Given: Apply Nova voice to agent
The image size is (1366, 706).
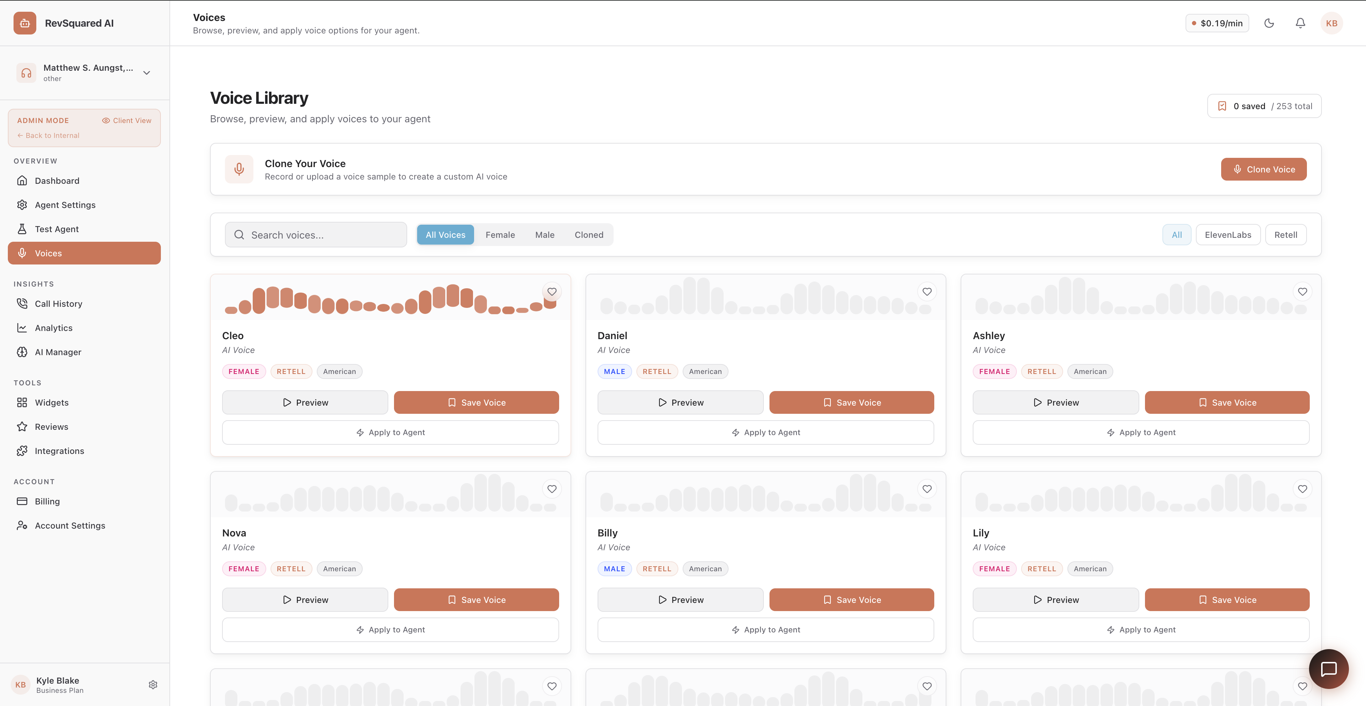Looking at the screenshot, I should pos(390,630).
